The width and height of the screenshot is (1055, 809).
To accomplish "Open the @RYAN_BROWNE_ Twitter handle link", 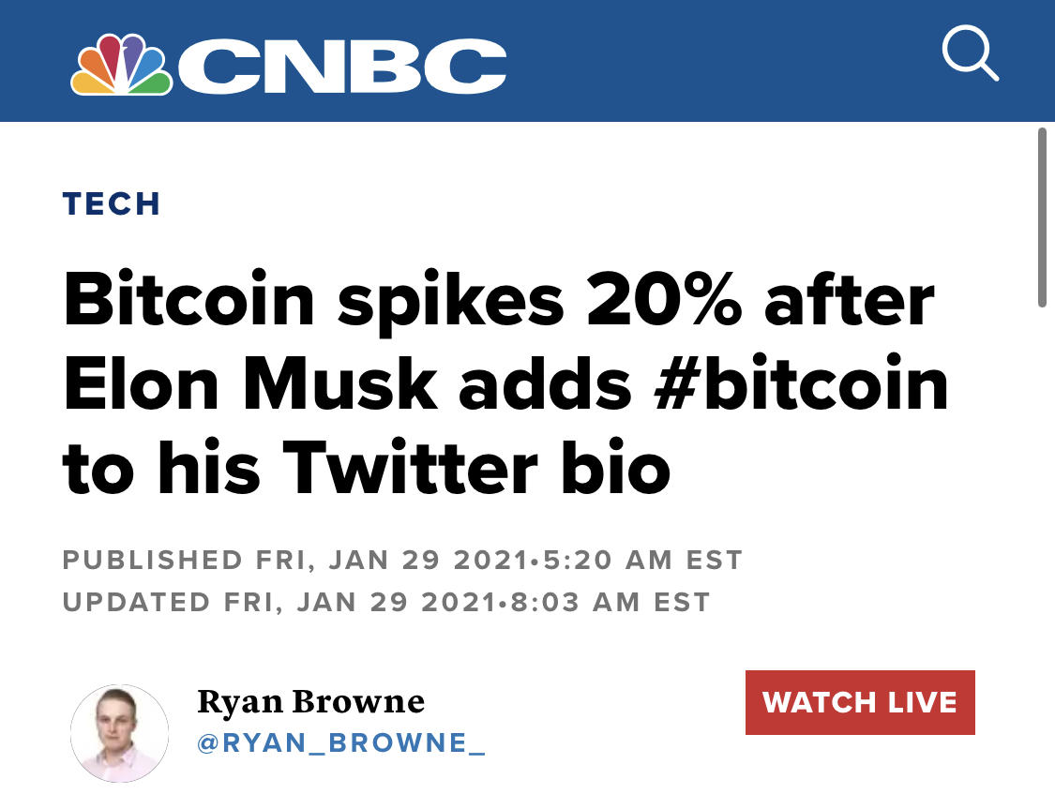I will [341, 743].
